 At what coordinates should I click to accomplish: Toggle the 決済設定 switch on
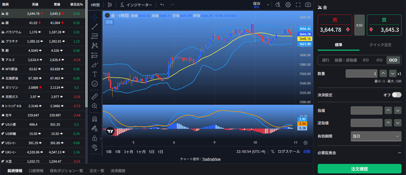pyautogui.click(x=396, y=95)
